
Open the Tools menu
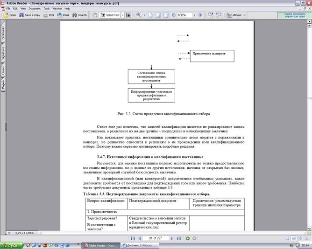[x=47, y=8]
